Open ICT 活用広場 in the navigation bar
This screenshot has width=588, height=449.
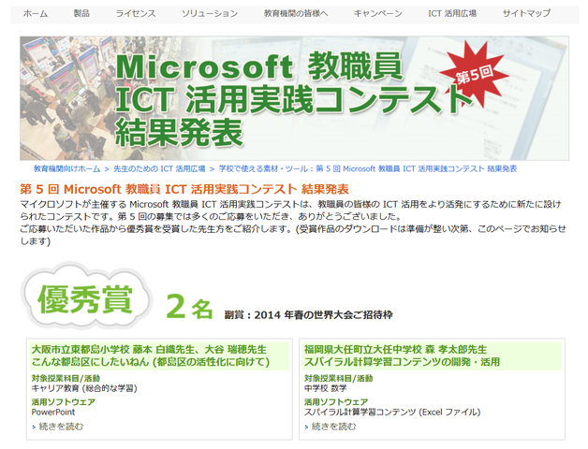coord(452,13)
